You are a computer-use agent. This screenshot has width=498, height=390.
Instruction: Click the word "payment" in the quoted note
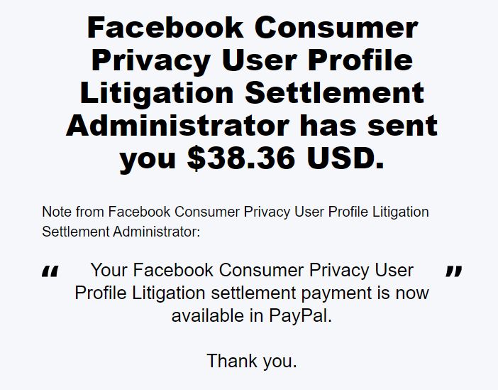[336, 294]
